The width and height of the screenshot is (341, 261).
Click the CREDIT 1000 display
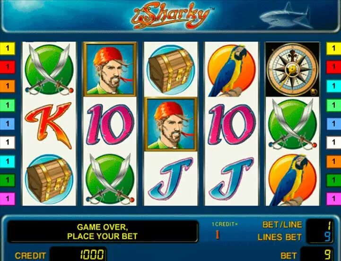tap(79, 254)
